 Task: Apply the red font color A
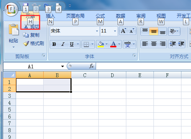(x=113, y=44)
